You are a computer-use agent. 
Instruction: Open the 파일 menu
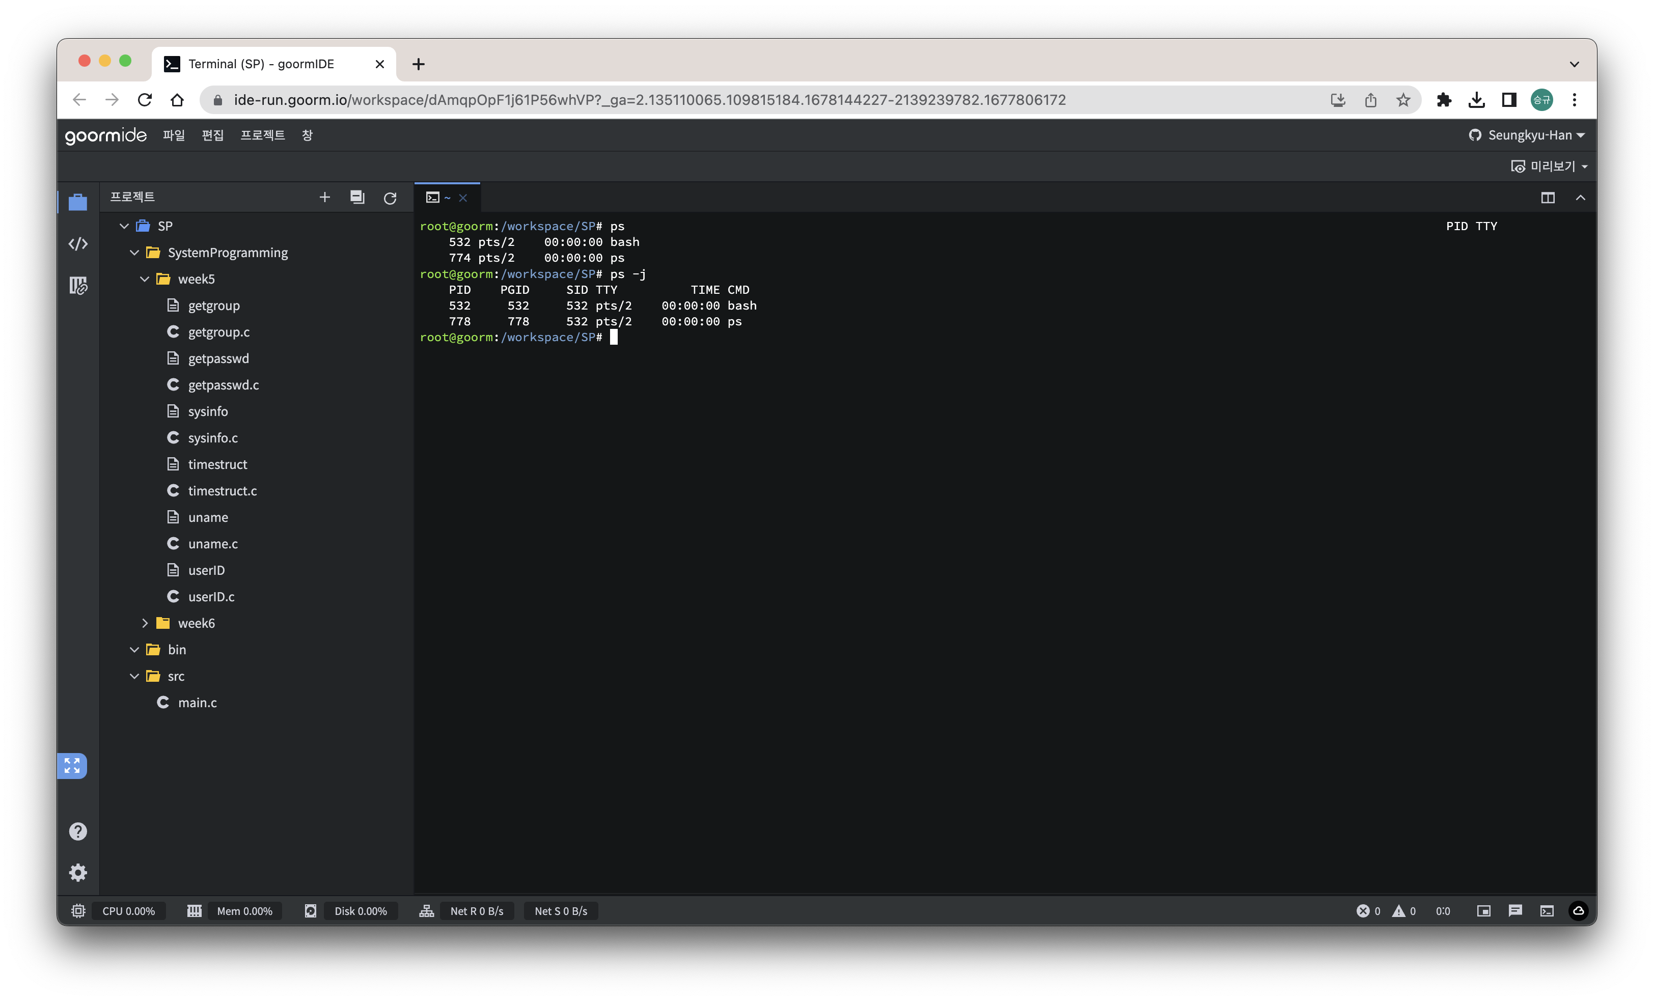click(x=173, y=135)
